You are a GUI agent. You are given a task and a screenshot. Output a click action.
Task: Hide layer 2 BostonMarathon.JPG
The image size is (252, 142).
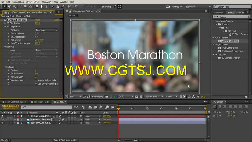point(2,120)
